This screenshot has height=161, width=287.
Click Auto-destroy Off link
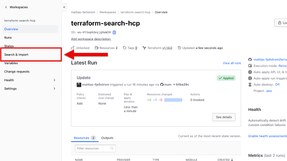click(277, 84)
